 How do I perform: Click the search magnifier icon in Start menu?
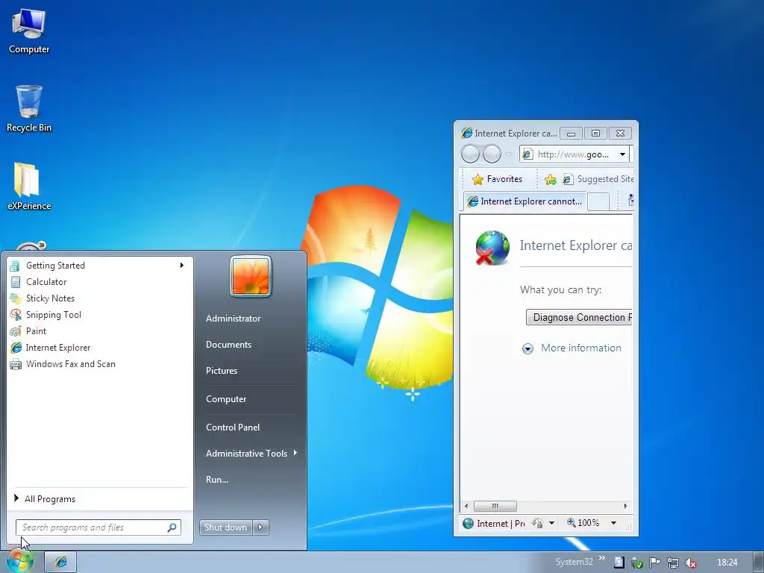172,527
